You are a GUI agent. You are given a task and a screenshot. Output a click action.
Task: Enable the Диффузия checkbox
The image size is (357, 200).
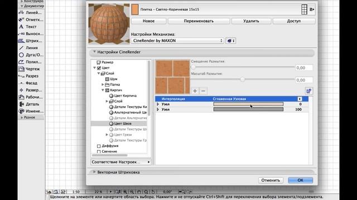click(x=99, y=146)
